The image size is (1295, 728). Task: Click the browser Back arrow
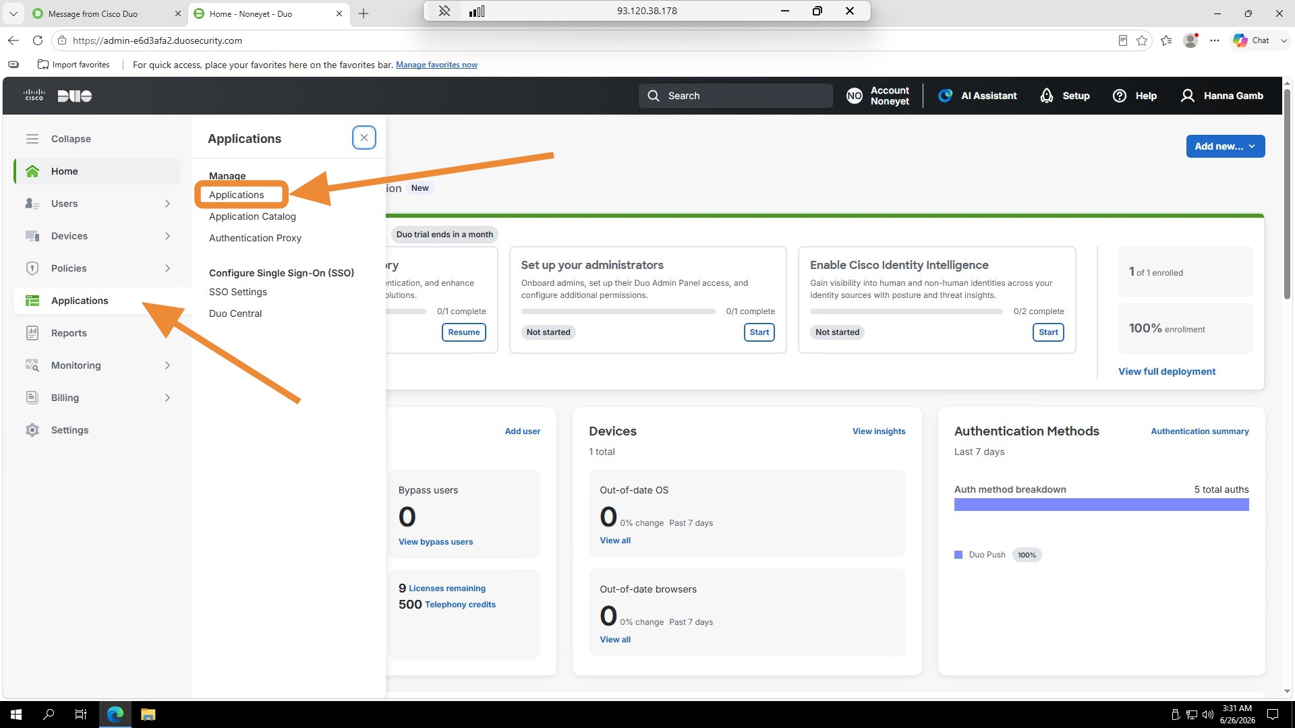pyautogui.click(x=13, y=40)
